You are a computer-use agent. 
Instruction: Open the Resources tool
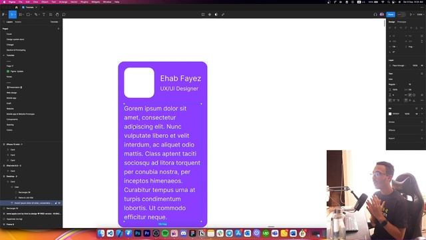[x=51, y=15]
